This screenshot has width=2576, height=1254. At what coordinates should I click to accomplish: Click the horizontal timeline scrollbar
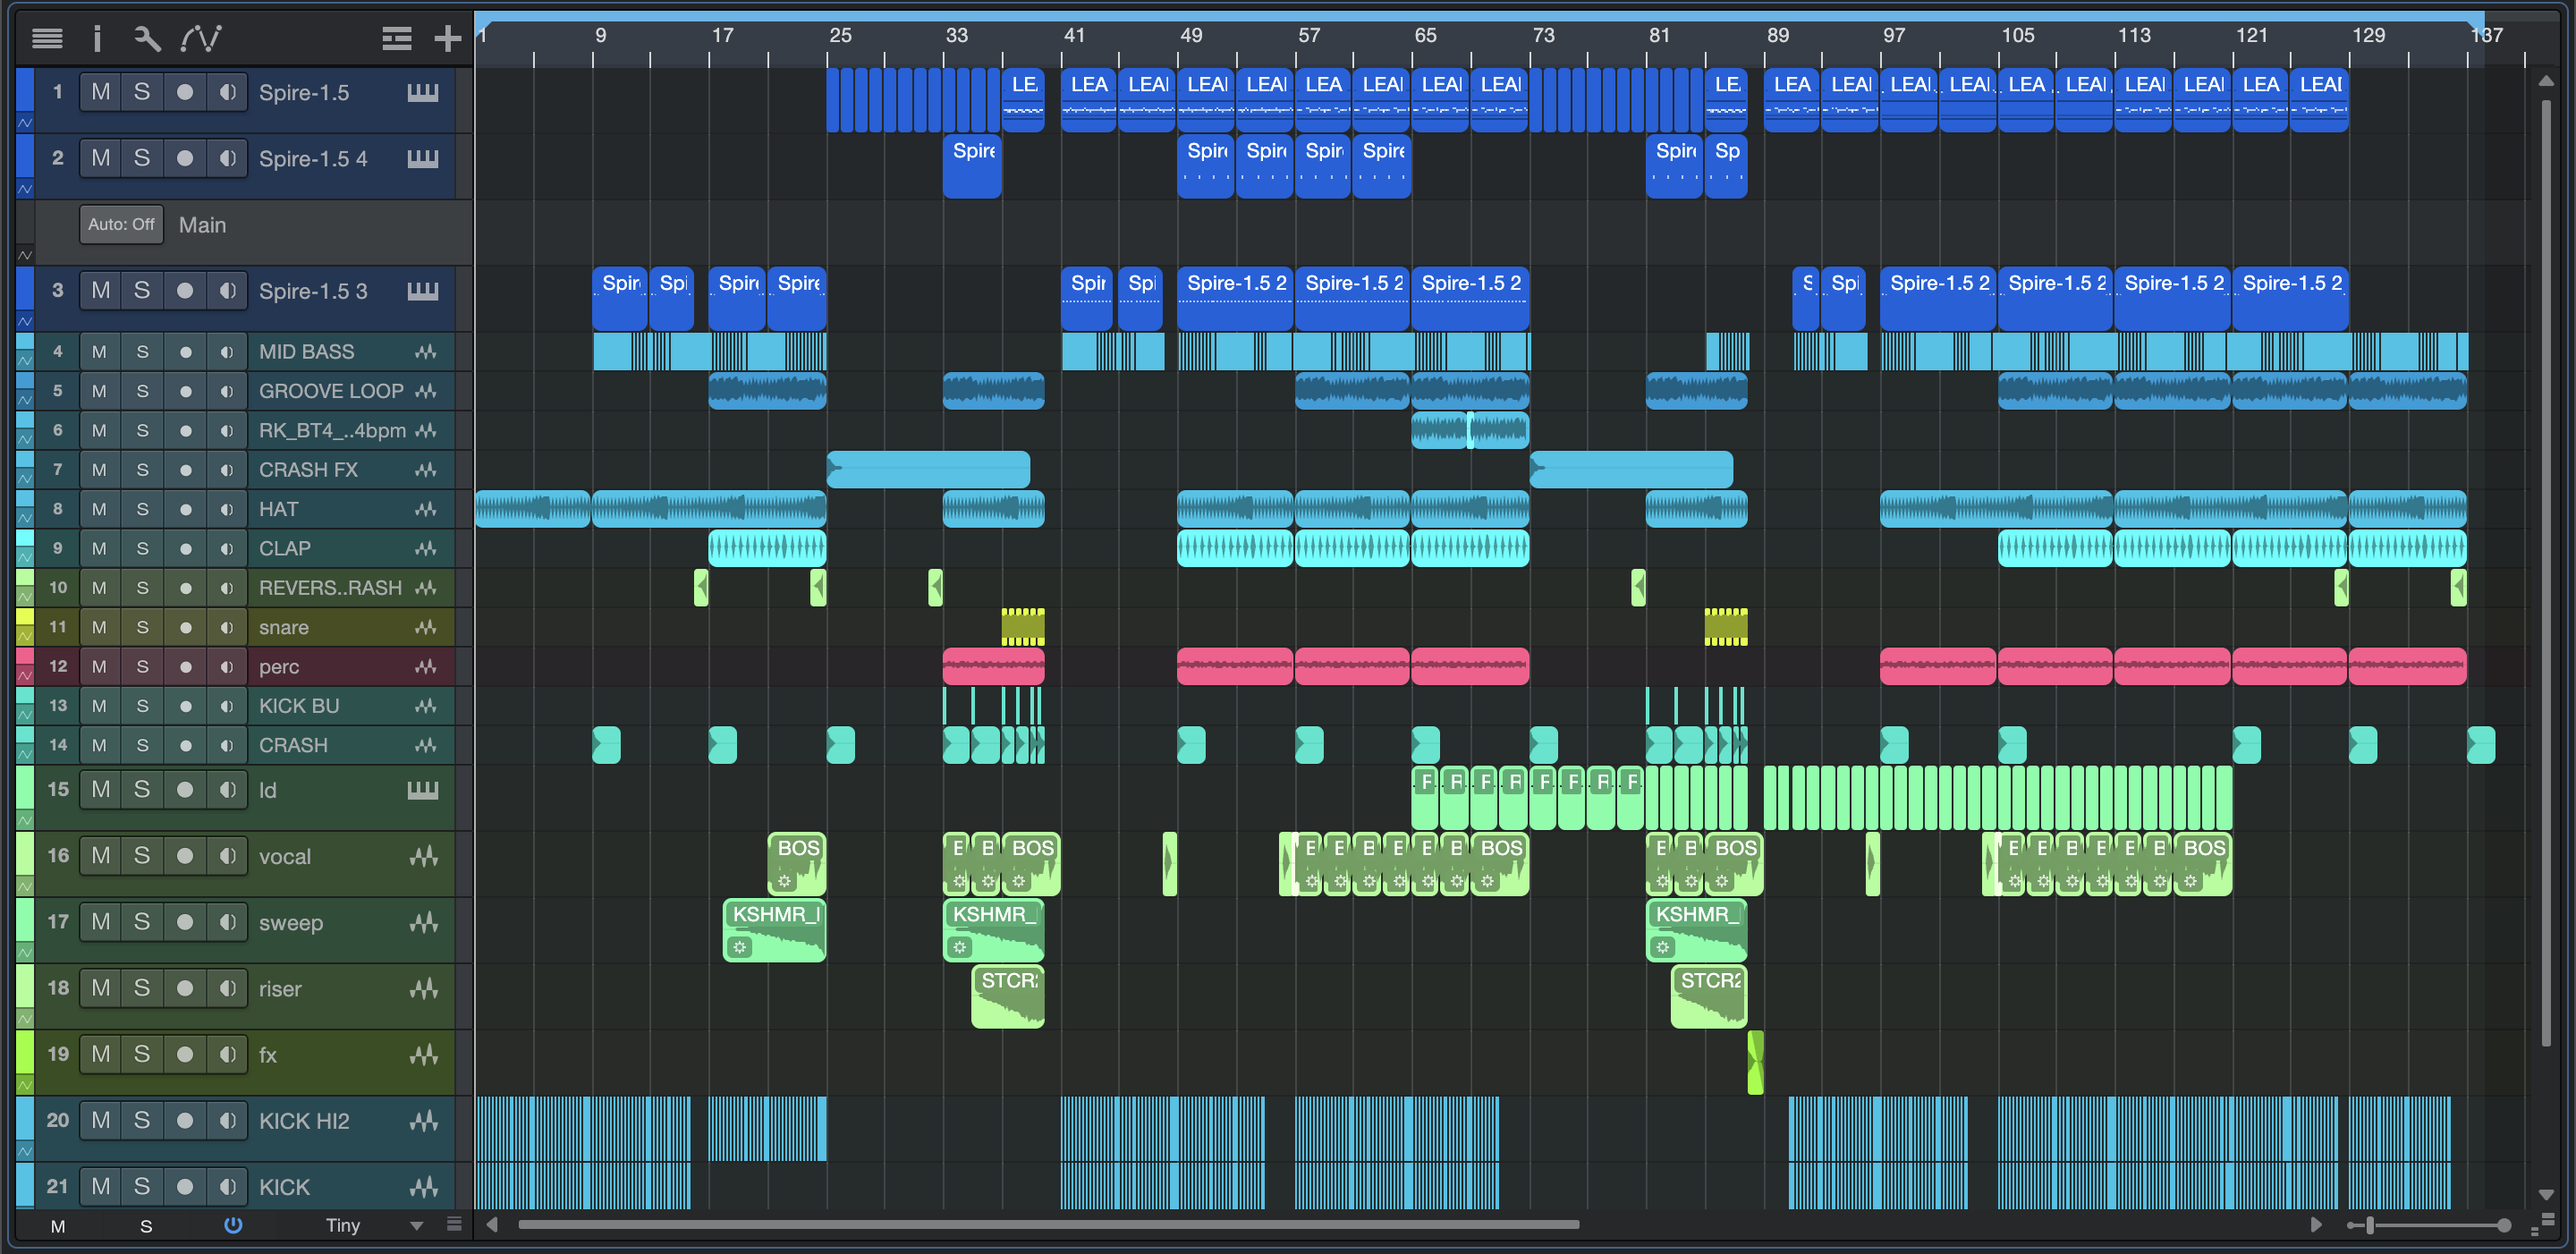coord(1048,1224)
